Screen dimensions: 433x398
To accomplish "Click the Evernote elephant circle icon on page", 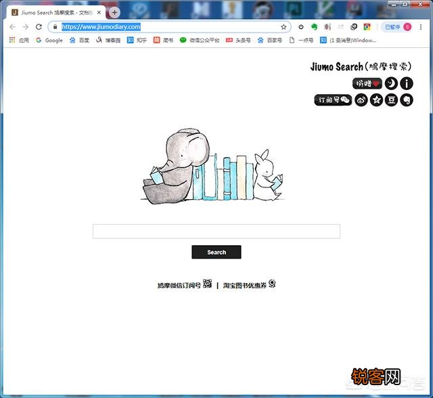I will (x=407, y=100).
